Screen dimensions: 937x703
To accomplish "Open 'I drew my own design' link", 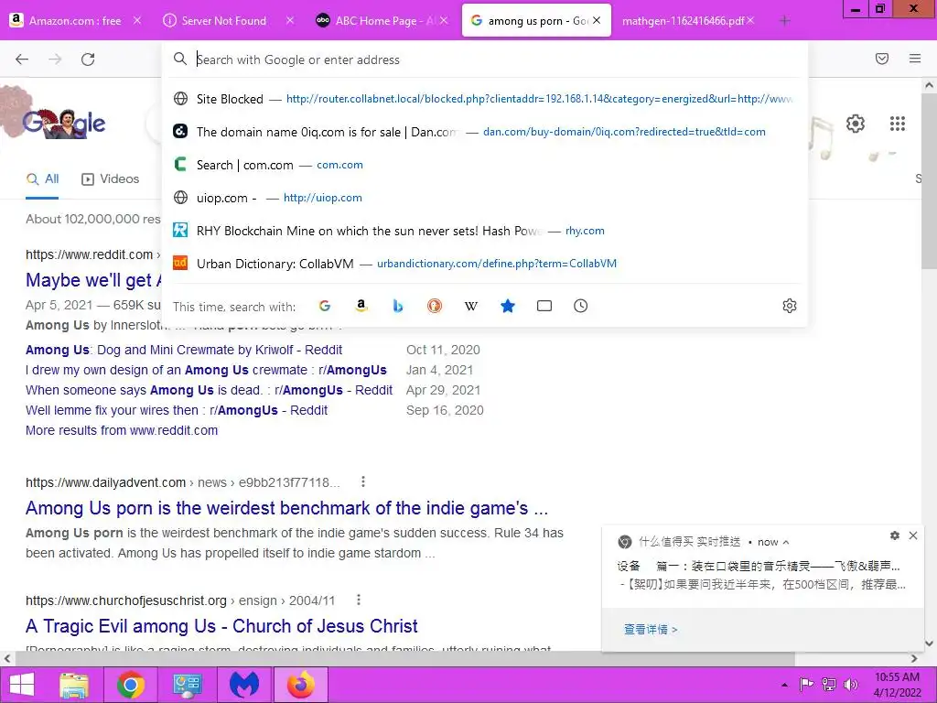I will [206, 370].
